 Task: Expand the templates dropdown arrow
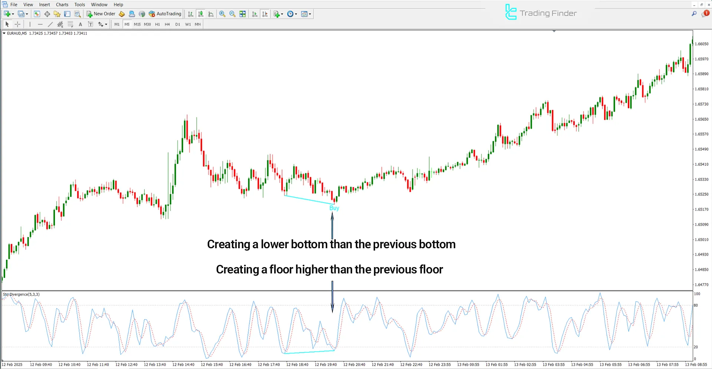(x=310, y=14)
